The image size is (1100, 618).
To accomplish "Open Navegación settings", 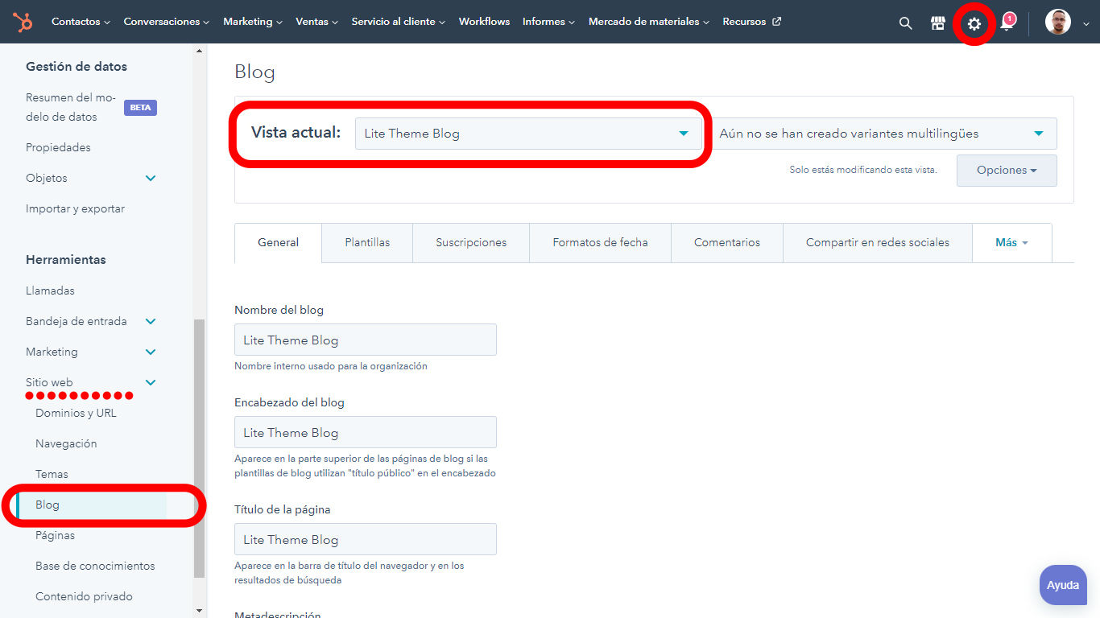I will tap(66, 443).
